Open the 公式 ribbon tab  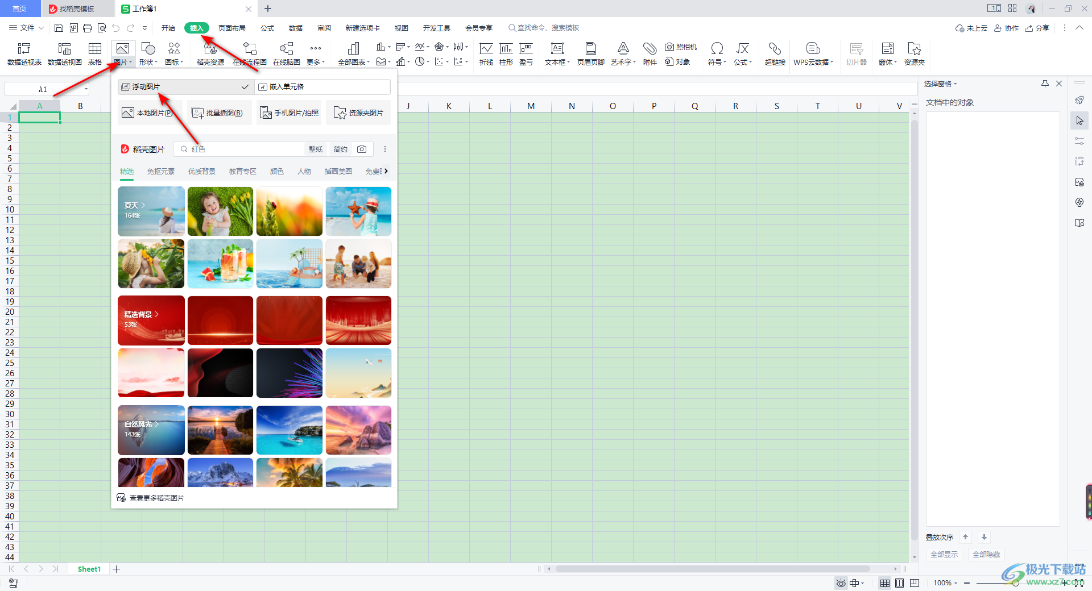267,28
